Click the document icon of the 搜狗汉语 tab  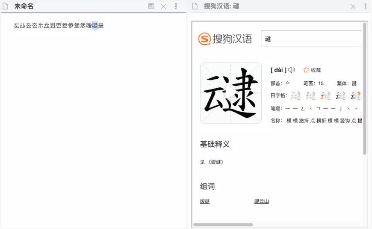[195, 6]
